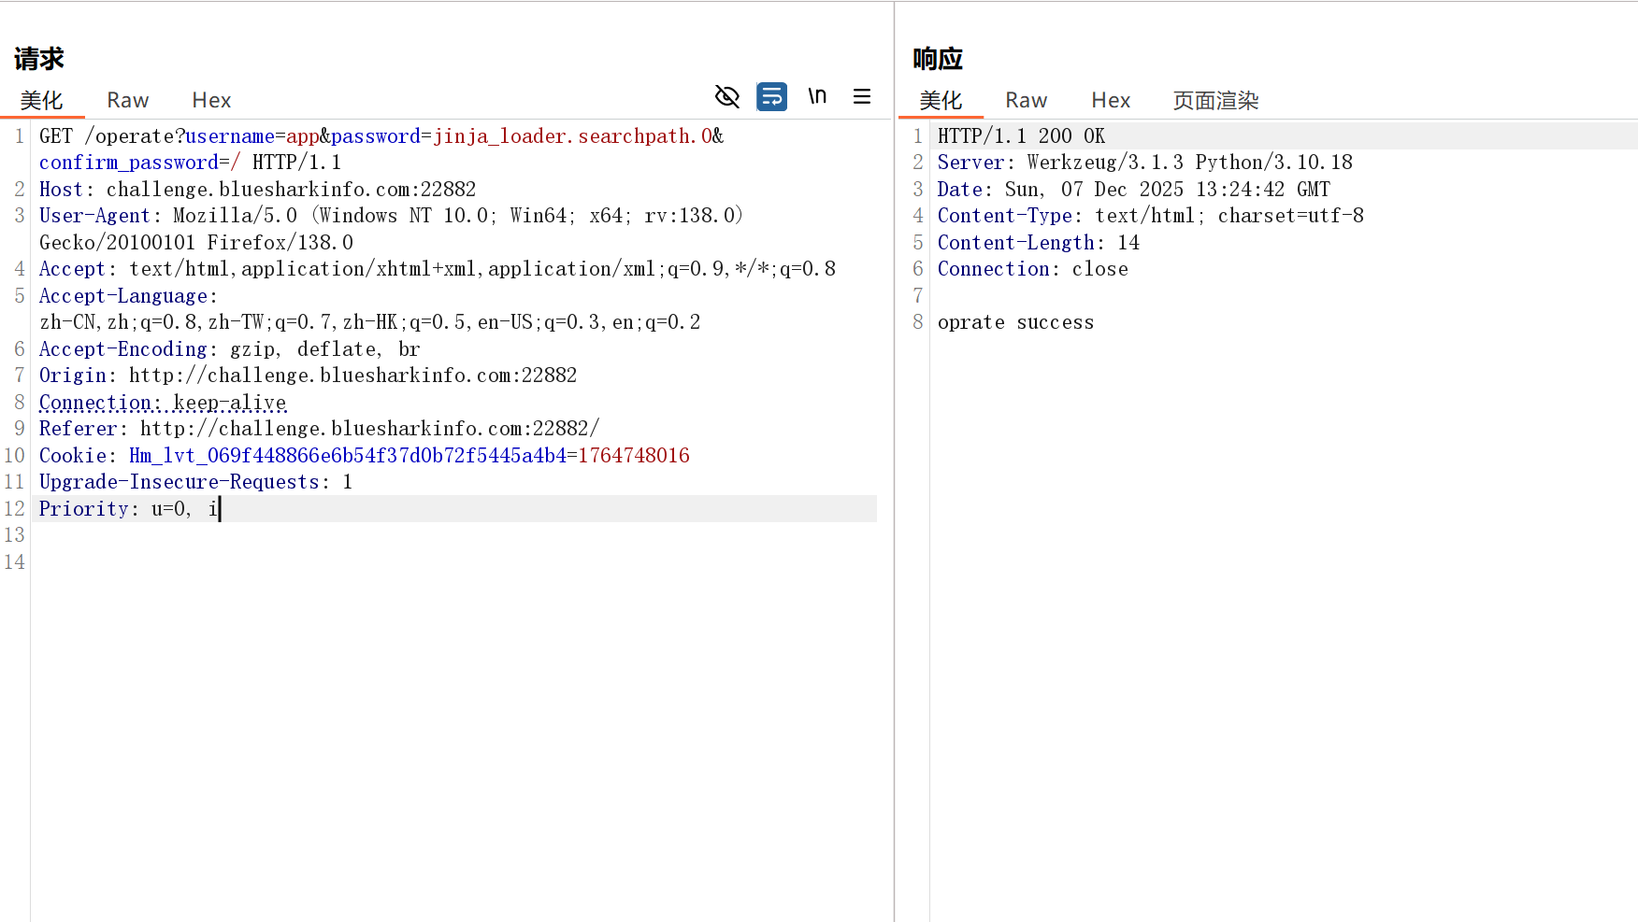Screen dimensions: 1638x922
Task: Click the highlighted password parameter
Action: point(376,135)
